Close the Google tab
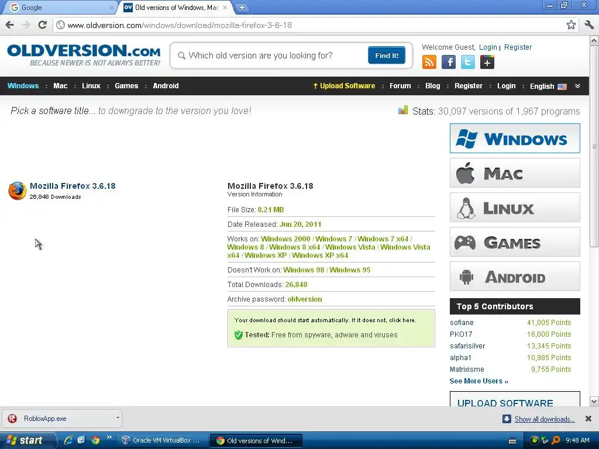The height and width of the screenshot is (449, 599). [x=112, y=7]
